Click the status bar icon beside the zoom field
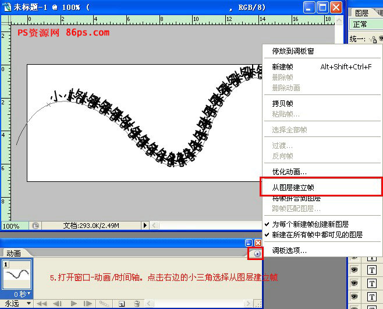 [x=36, y=226]
